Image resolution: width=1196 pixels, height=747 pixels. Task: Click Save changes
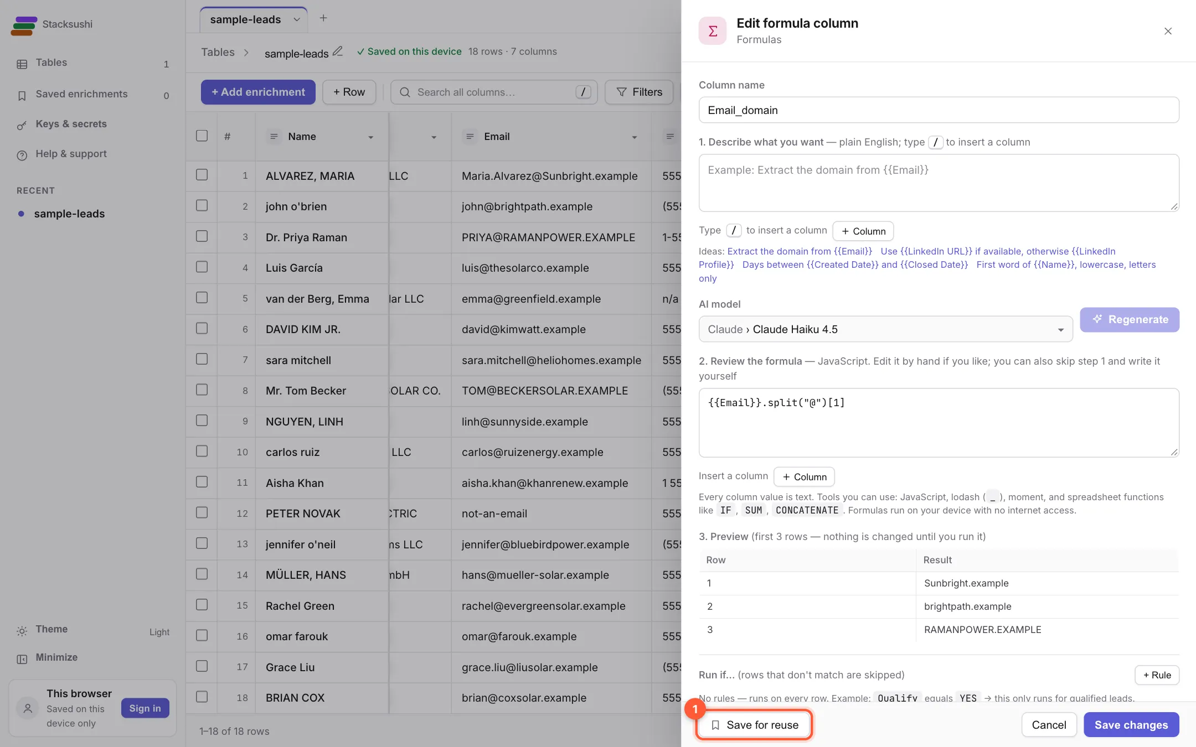[1131, 725]
